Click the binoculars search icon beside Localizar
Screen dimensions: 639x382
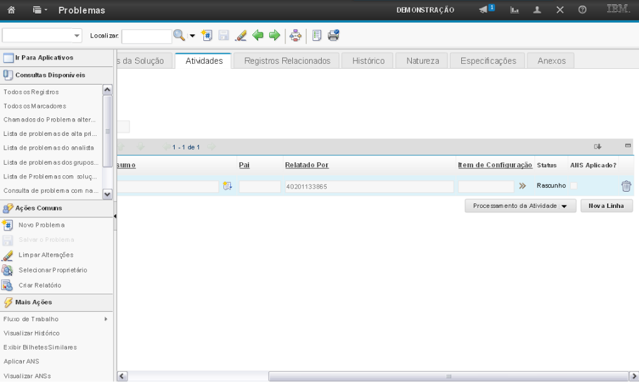pyautogui.click(x=179, y=36)
